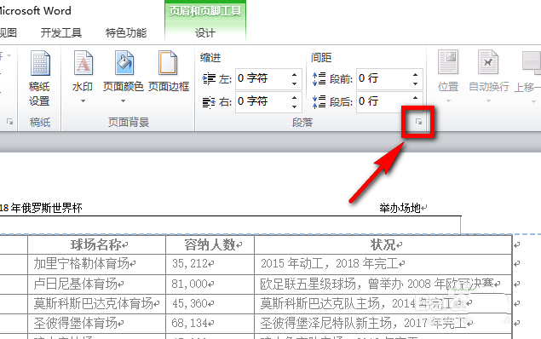Click the 页面边框 page border icon
Viewport: 541px width, 339px height.
[x=169, y=63]
